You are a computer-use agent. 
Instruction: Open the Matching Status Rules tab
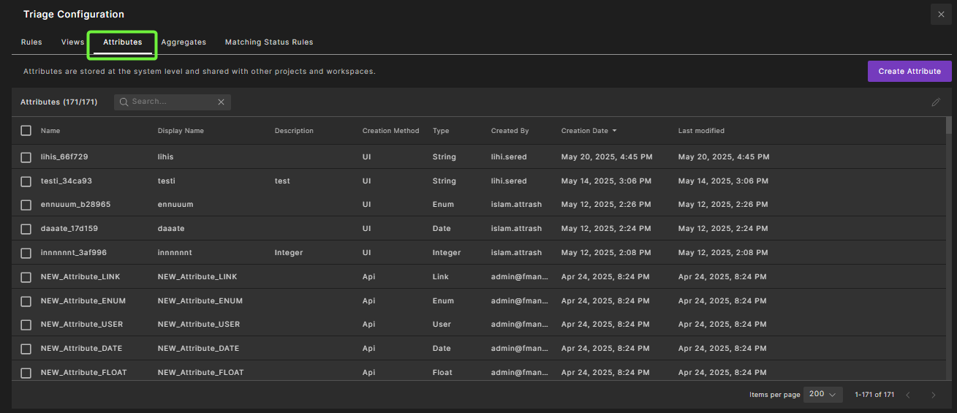tap(269, 42)
